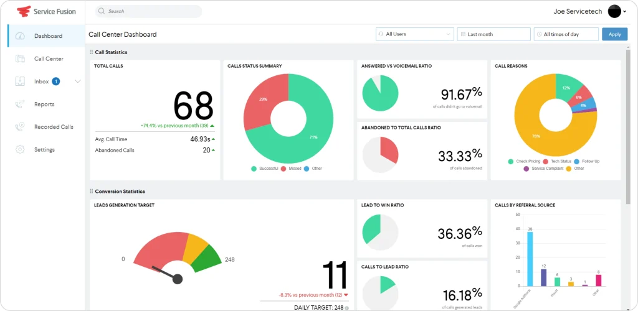Image resolution: width=638 pixels, height=311 pixels.
Task: Click the Call Statistics section header
Action: [x=111, y=52]
